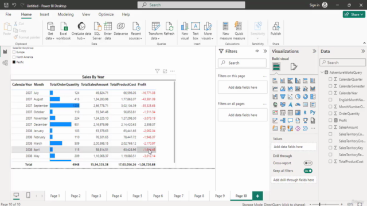Open the Transform data dropdown
367x206 pixels.
click(x=155, y=31)
